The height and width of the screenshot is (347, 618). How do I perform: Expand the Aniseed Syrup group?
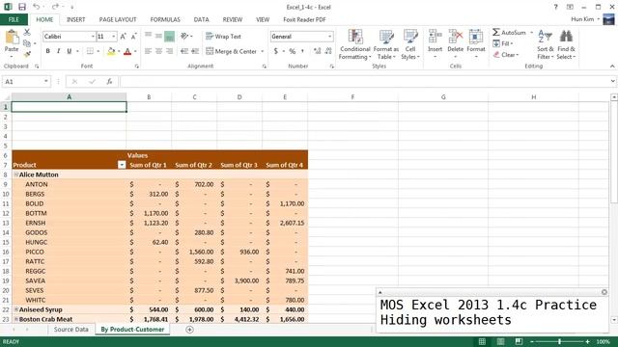(16, 309)
